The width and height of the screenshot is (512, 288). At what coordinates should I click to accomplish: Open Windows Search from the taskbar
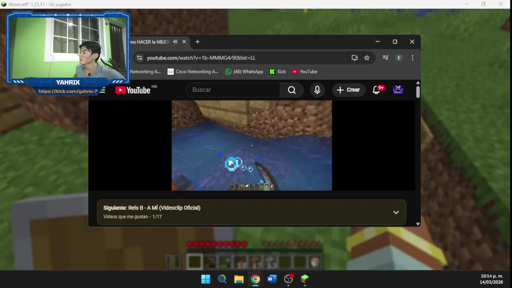click(x=222, y=279)
